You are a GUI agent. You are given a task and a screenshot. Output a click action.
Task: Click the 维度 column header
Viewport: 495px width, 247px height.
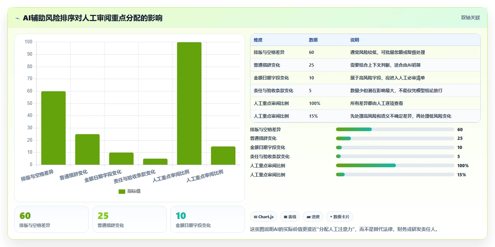[x=258, y=40]
